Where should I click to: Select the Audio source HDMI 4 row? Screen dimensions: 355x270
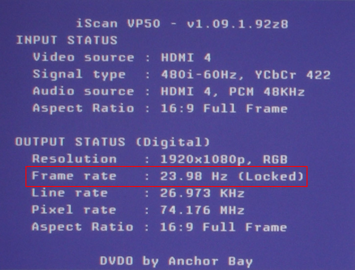[x=168, y=91]
